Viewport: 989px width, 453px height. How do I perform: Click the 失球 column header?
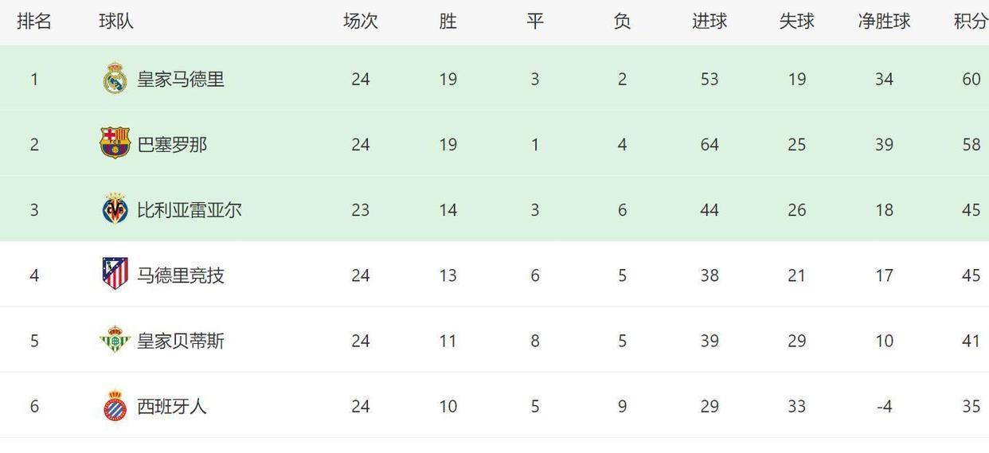(x=796, y=21)
